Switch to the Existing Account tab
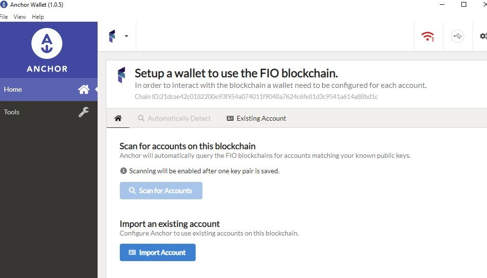The width and height of the screenshot is (487, 278). 256,118
